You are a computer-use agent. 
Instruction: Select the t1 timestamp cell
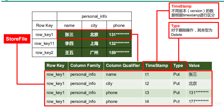(x=157, y=75)
